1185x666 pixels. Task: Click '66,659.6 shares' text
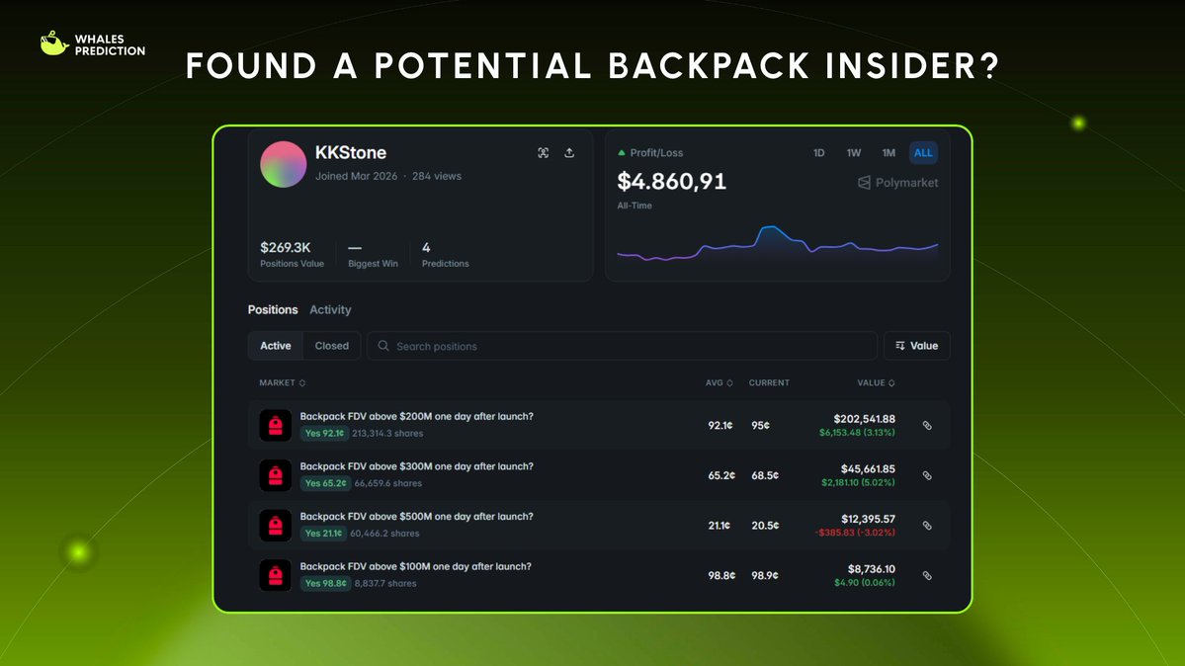(x=388, y=483)
